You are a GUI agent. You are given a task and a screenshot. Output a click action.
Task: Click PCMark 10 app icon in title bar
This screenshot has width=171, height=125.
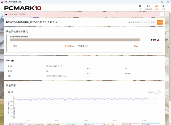point(2,2)
